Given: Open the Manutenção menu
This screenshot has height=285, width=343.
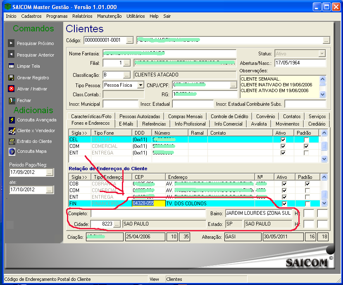Looking at the screenshot, I should point(110,16).
